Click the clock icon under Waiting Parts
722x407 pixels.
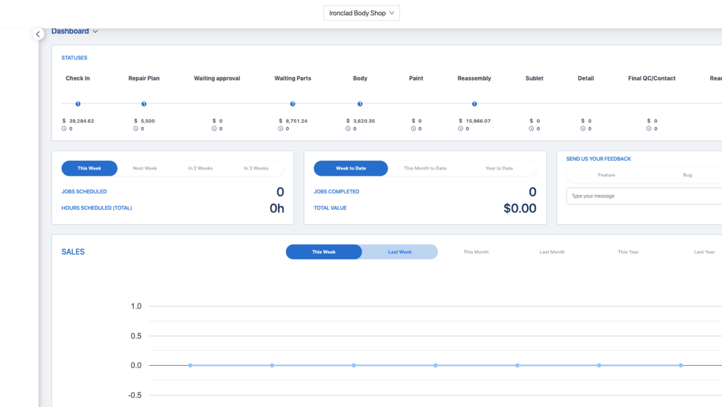(x=280, y=129)
